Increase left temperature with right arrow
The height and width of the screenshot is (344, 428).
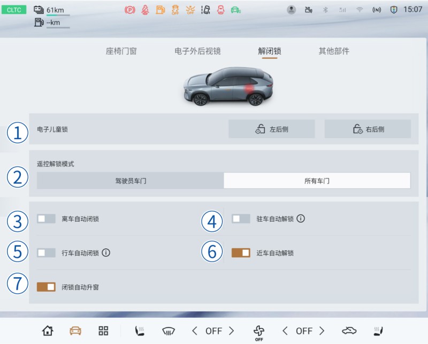point(232,331)
